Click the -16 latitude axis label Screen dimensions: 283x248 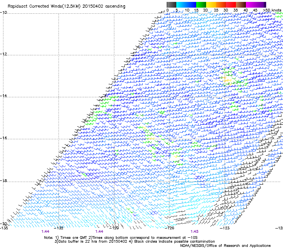coord(3,138)
